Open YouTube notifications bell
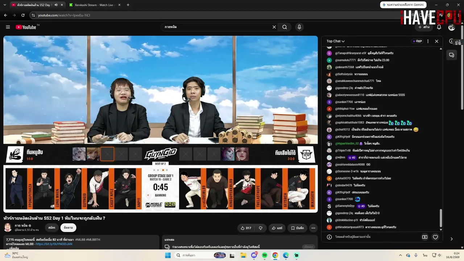The width and height of the screenshot is (464, 261). (439, 27)
